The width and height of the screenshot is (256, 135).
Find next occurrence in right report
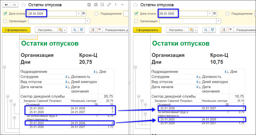coord(212,30)
